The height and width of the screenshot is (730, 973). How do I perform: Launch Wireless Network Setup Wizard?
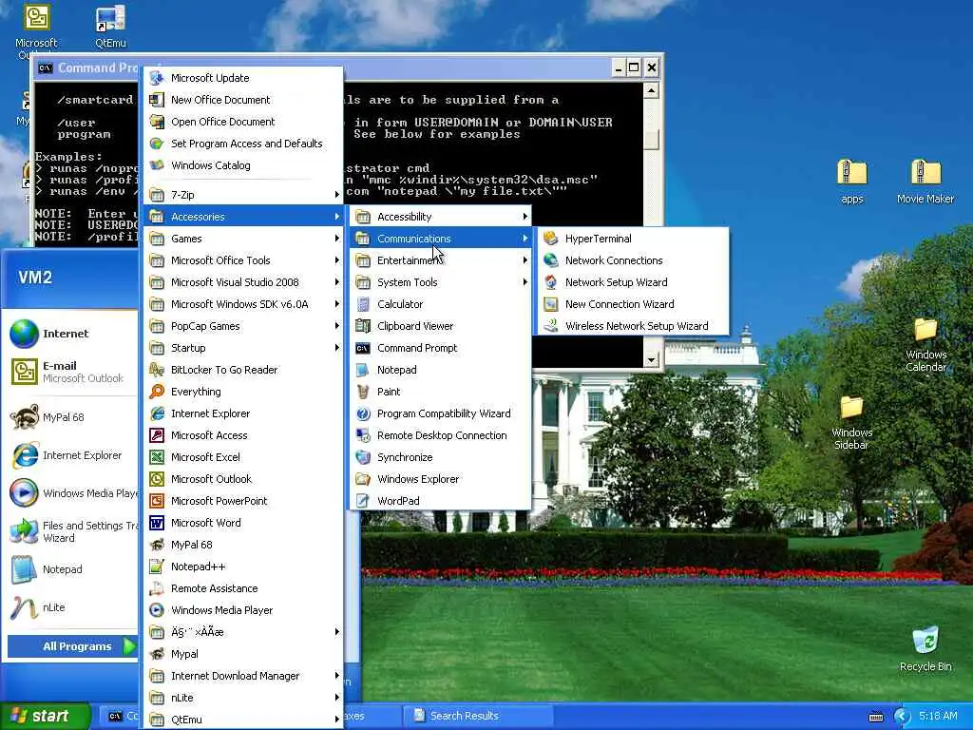631,326
